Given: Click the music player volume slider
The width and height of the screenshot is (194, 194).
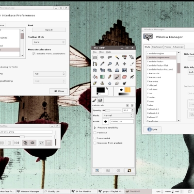Looking at the screenshot, I should pyautogui.click(x=56, y=137).
